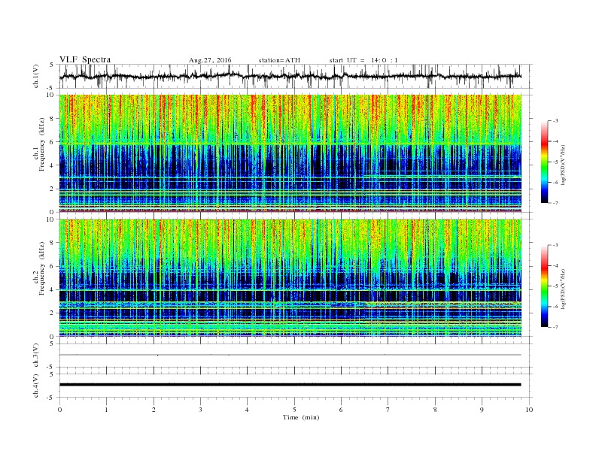Image resolution: width=596 pixels, height=460 pixels.
Task: Click the "ch.1(V)" waveform axis label
Action: pyautogui.click(x=36, y=76)
